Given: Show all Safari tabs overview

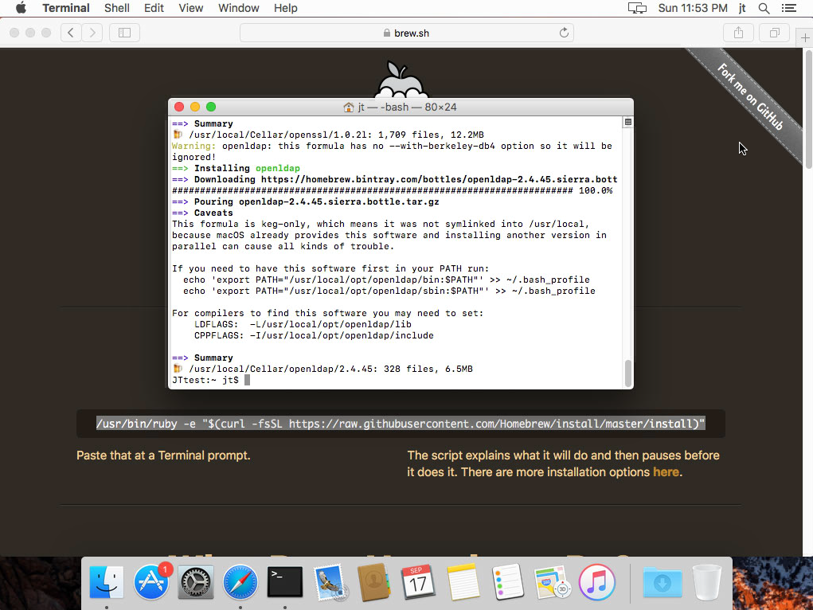Looking at the screenshot, I should click(x=774, y=33).
